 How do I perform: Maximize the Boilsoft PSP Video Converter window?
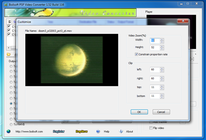point(188,4)
